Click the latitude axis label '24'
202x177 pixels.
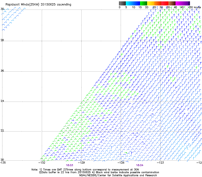[x=2, y=101]
